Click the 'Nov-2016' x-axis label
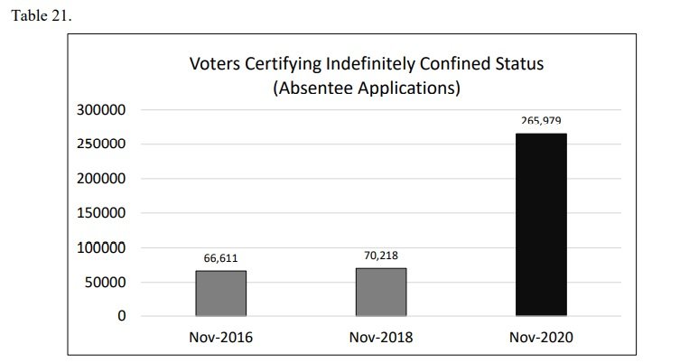Image resolution: width=680 pixels, height=363 pixels. pos(221,338)
